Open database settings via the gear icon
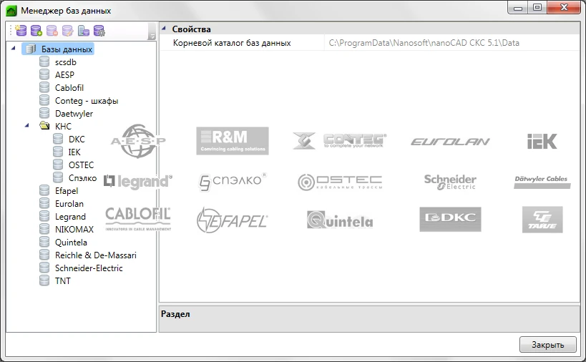 click(x=99, y=31)
